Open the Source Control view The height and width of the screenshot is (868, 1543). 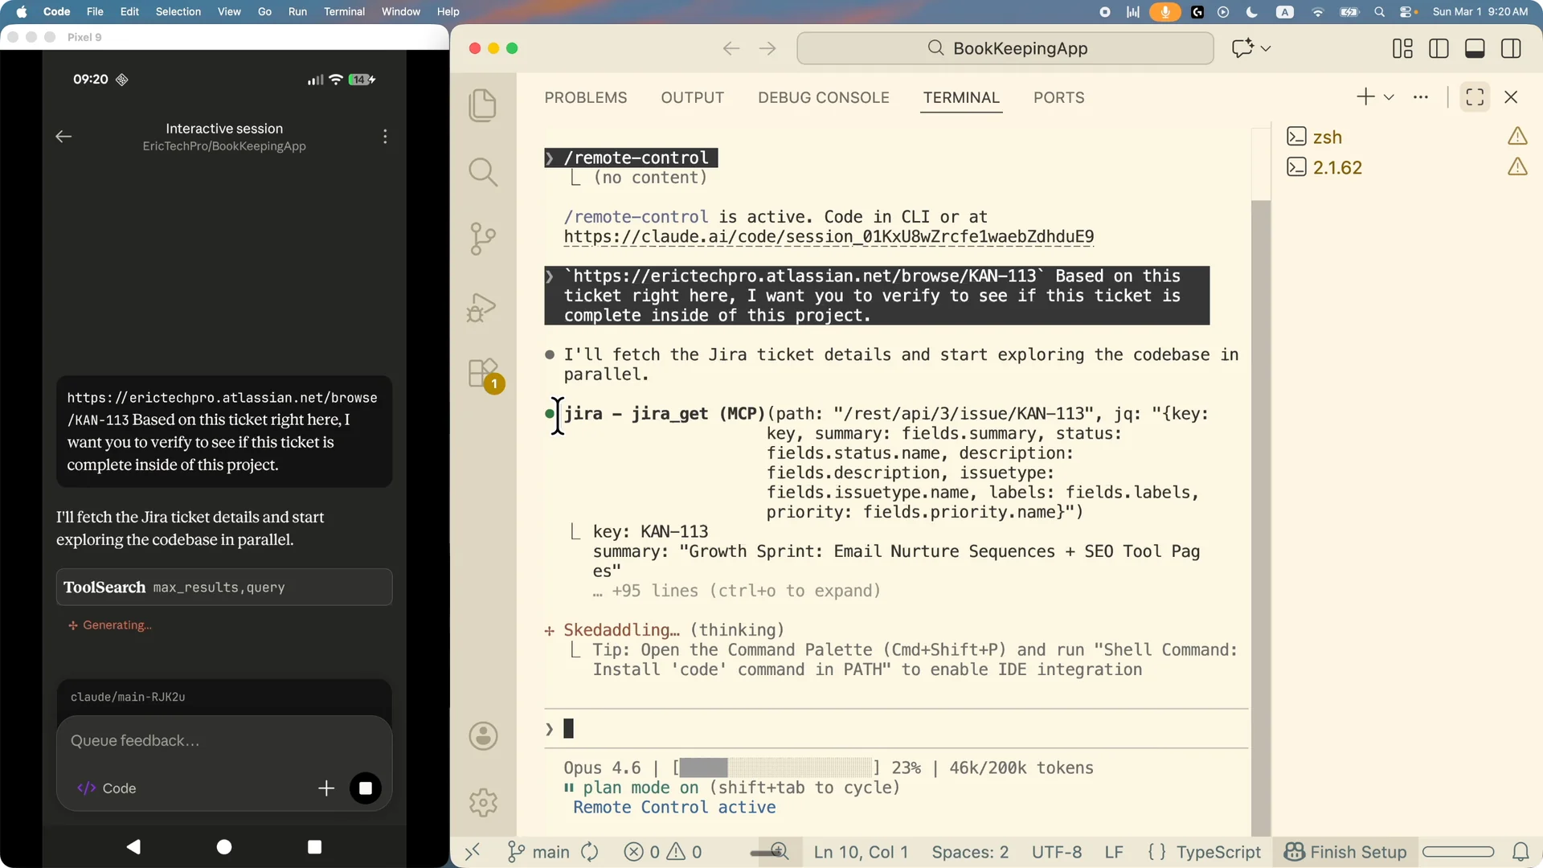click(x=482, y=239)
